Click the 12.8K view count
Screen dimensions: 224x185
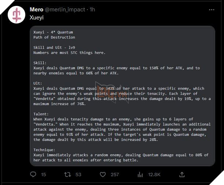(x=153, y=175)
